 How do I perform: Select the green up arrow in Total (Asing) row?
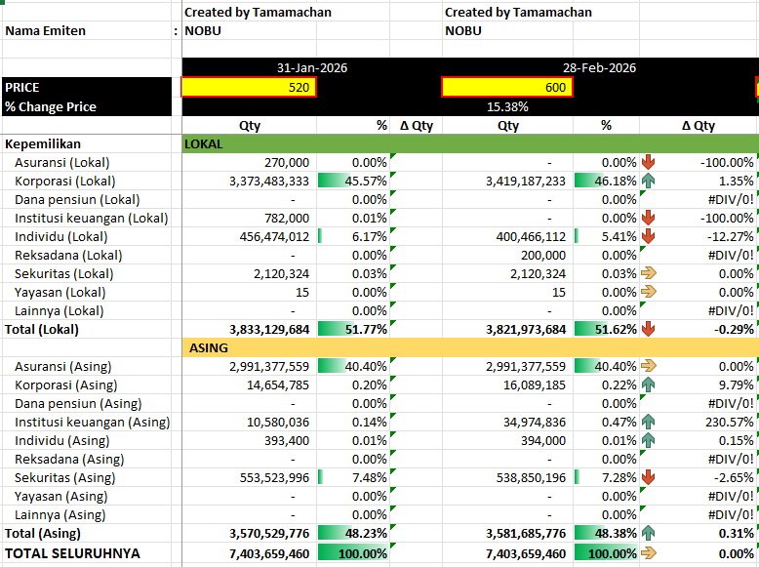649,533
